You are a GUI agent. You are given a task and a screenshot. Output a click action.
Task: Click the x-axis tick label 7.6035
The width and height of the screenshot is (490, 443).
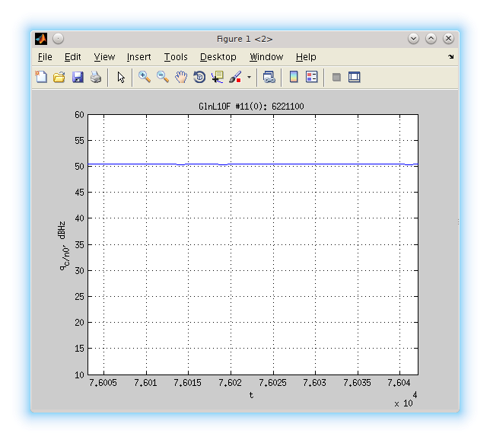click(357, 383)
